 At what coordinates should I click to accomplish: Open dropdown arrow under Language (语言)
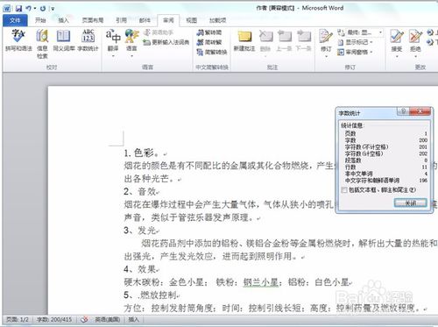tap(131, 55)
